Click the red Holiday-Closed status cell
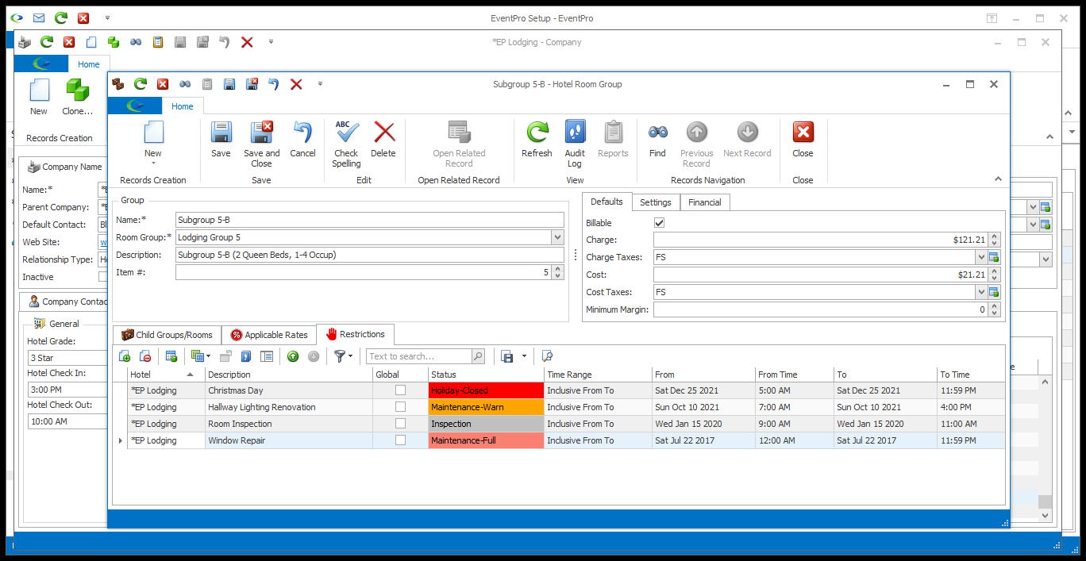Viewport: 1086px width, 561px height. pyautogui.click(x=486, y=390)
